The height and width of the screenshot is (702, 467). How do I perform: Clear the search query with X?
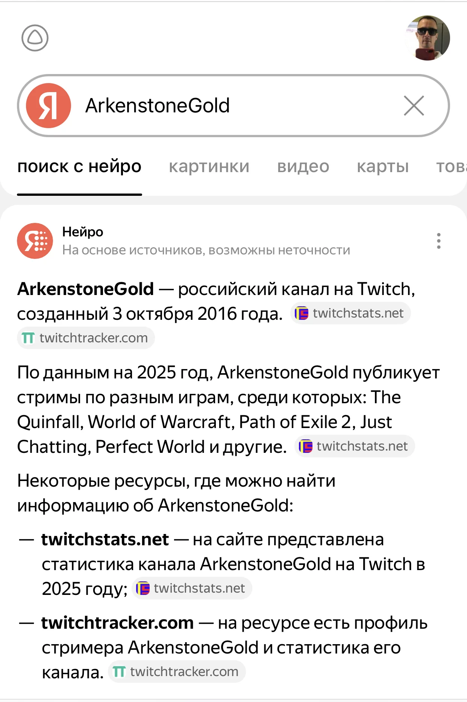[414, 106]
